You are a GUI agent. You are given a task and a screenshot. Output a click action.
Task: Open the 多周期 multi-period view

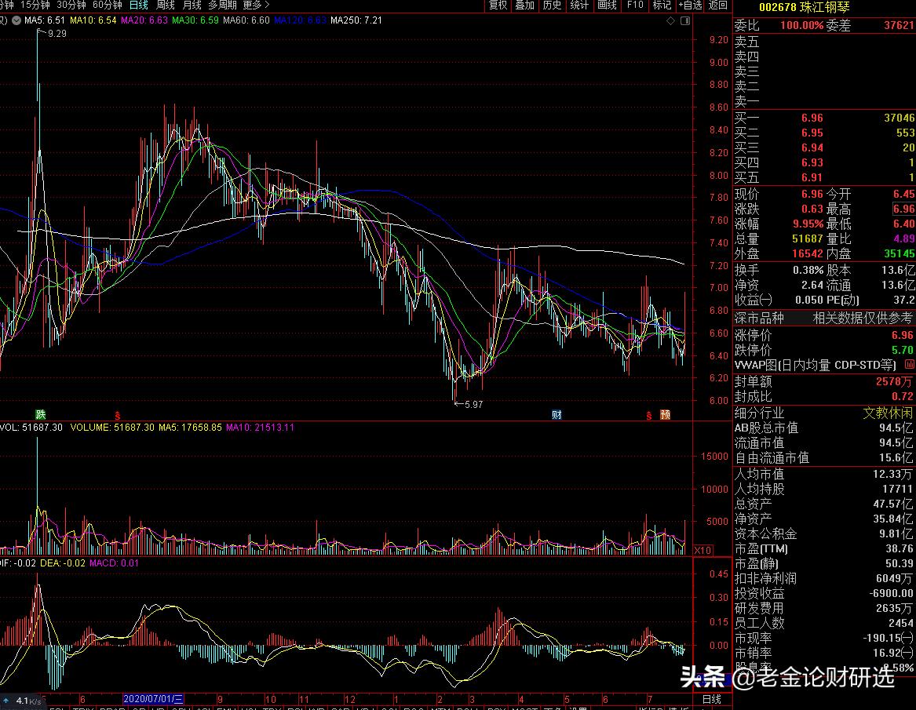coord(223,5)
